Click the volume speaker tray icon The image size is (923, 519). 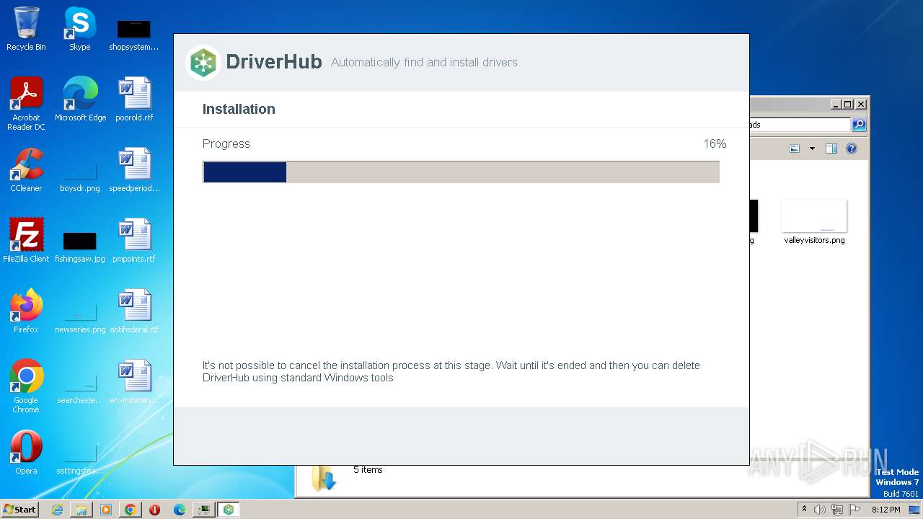(820, 510)
